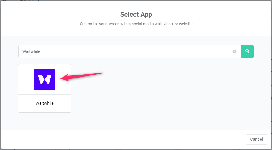This screenshot has height=150, width=272.
Task: Click the Select App dialog title
Action: [136, 14]
